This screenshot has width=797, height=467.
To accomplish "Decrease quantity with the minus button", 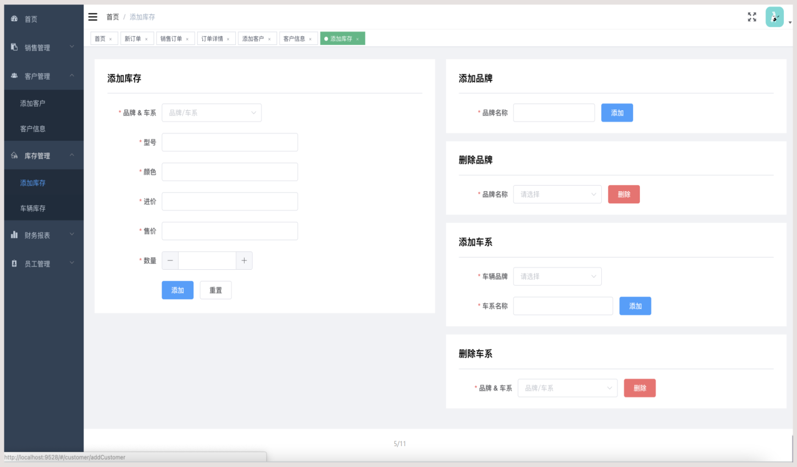I will (x=170, y=260).
